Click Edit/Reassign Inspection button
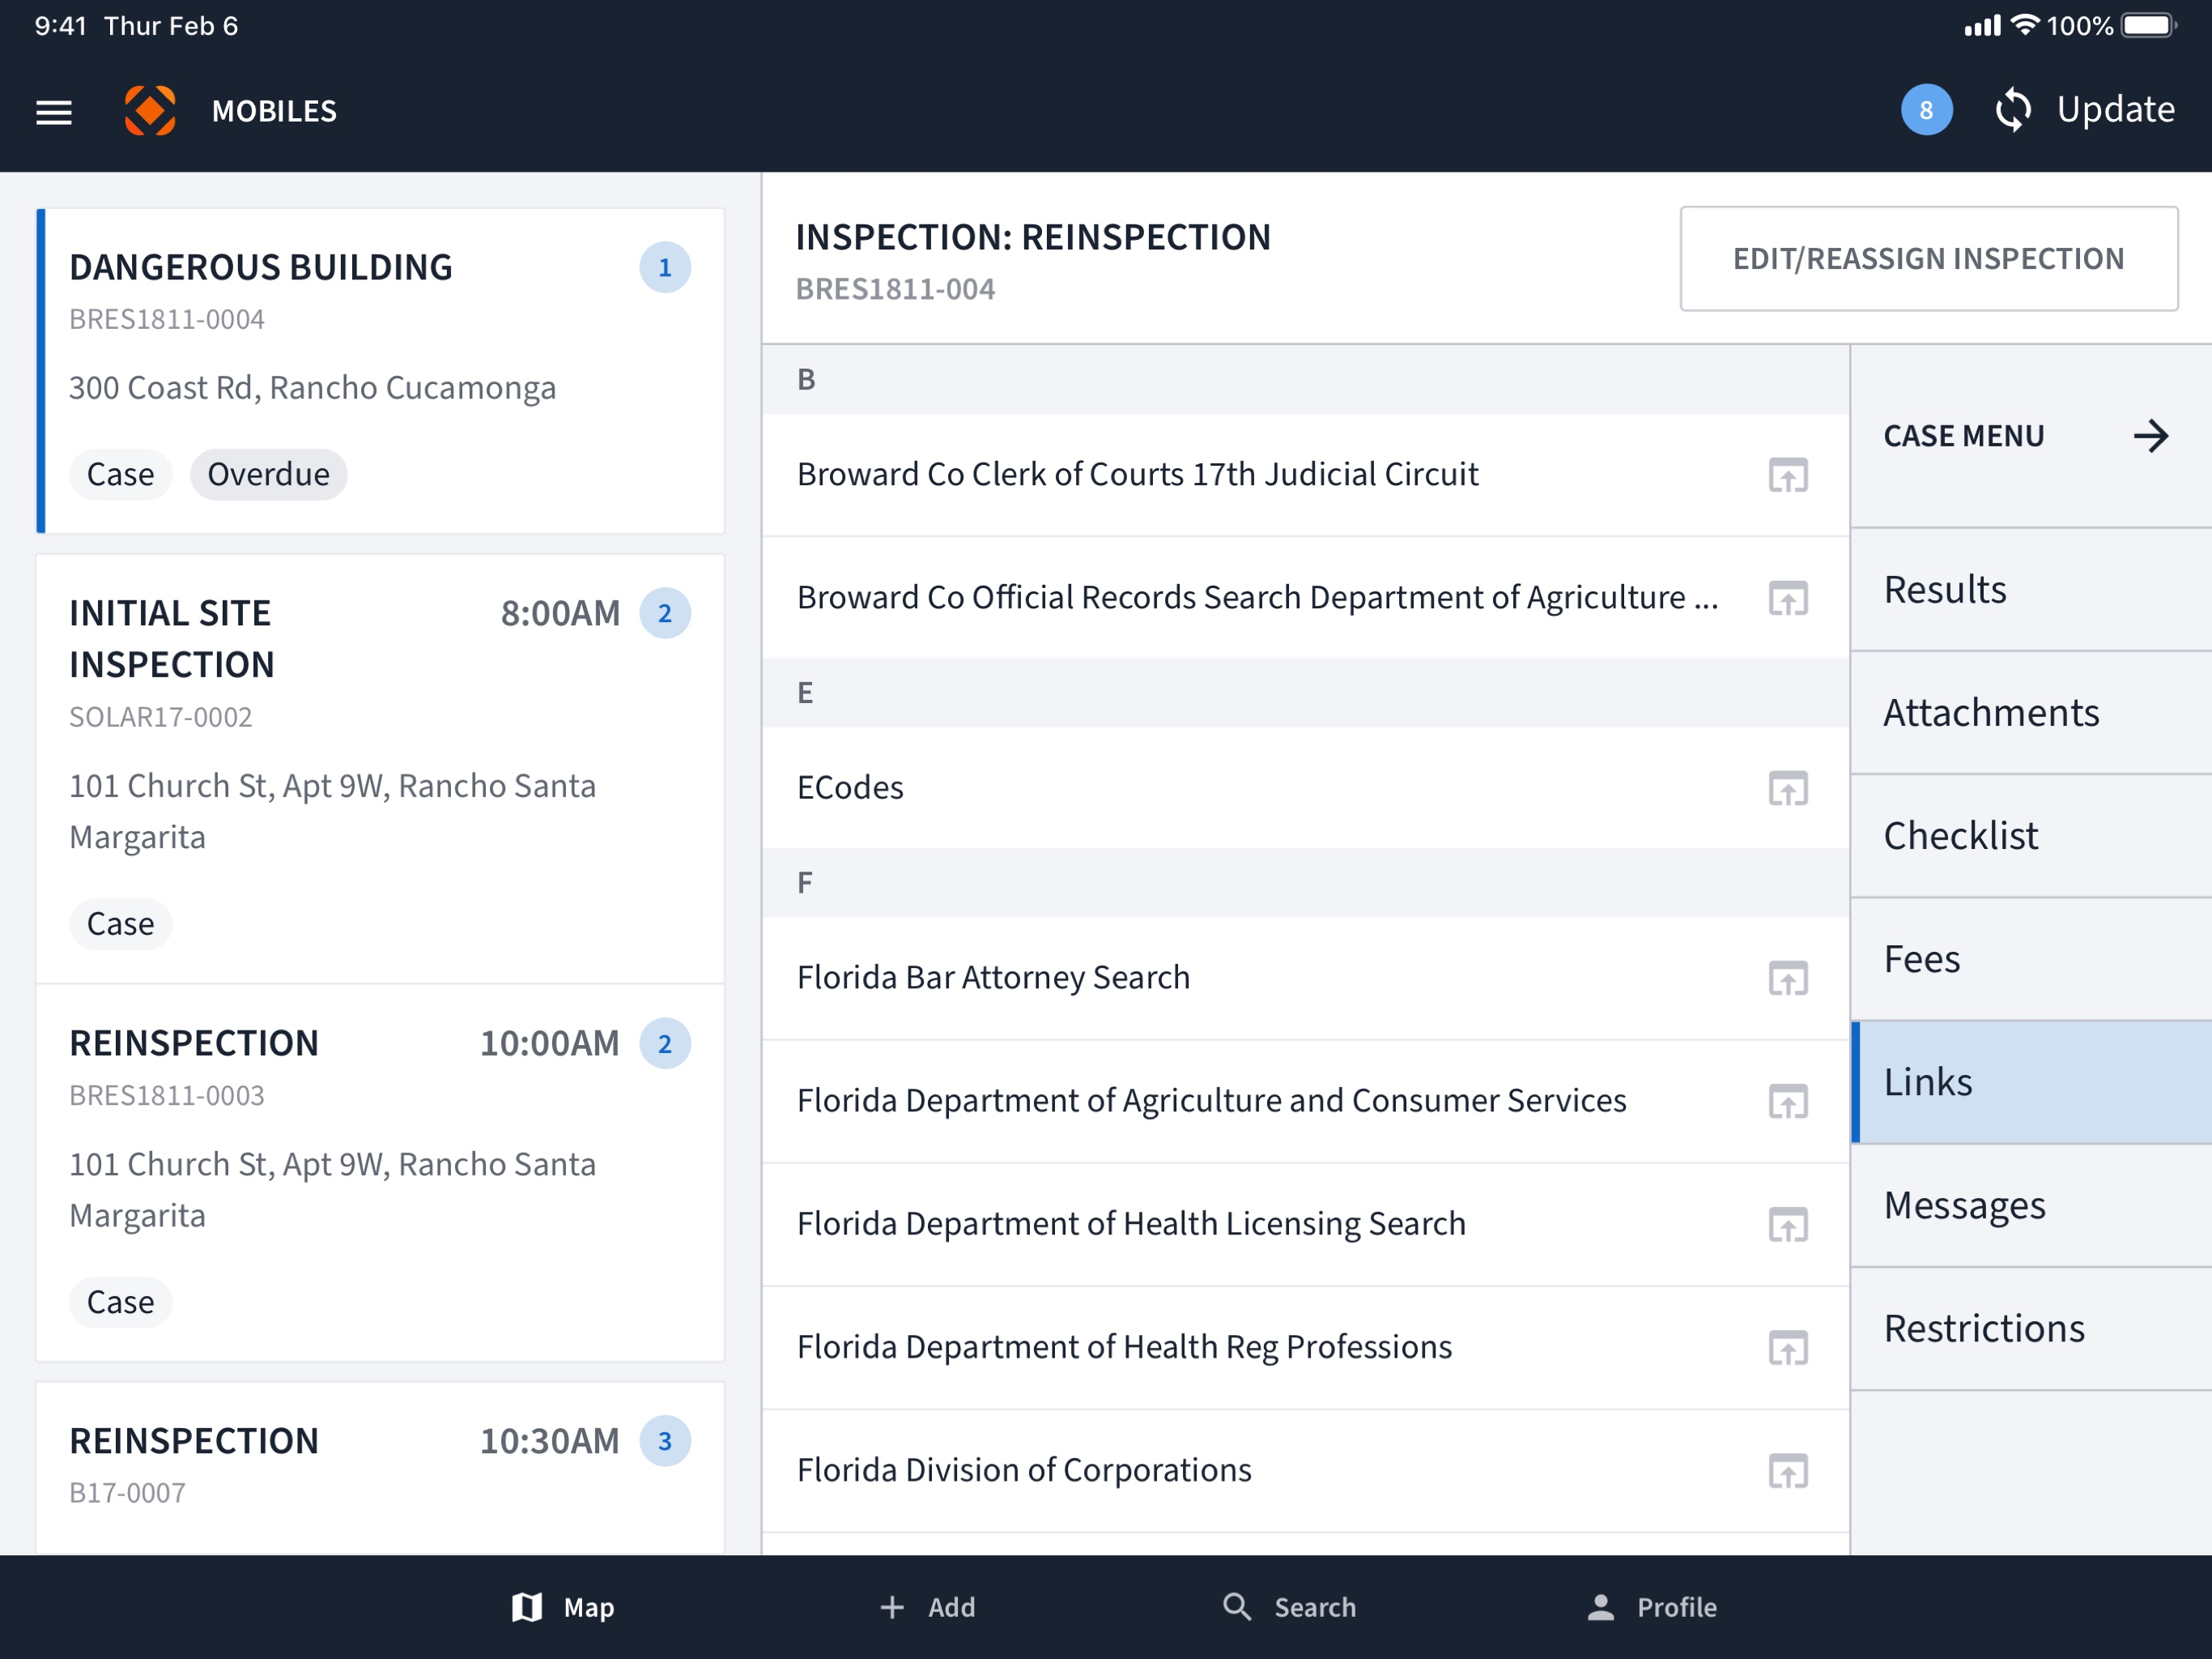The image size is (2212, 1659). (x=1928, y=259)
